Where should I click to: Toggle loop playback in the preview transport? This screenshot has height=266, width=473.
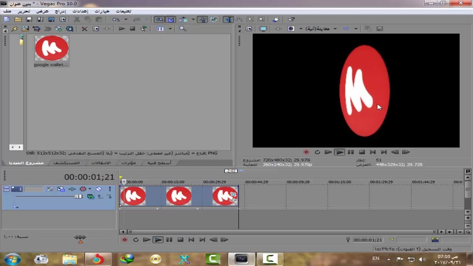point(317,152)
